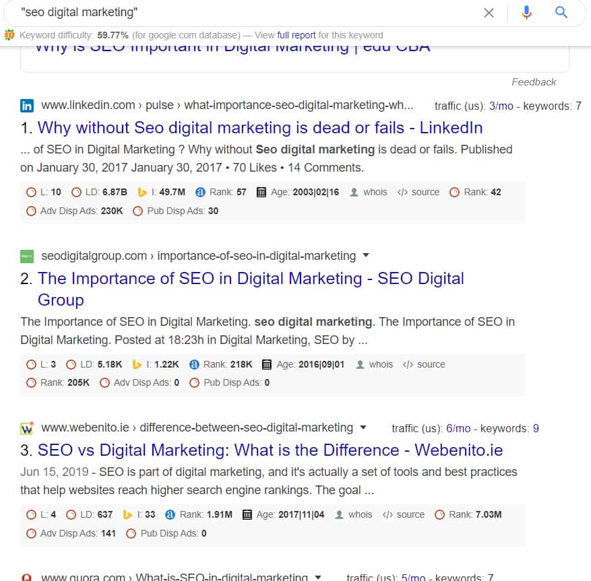Click the SEOquake icon beside Keyword difficulty
Screen dimensions: 591x581
click(x=9, y=35)
